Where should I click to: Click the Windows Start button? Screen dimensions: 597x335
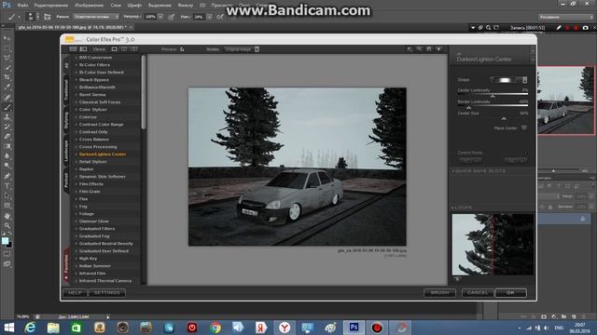point(8,328)
